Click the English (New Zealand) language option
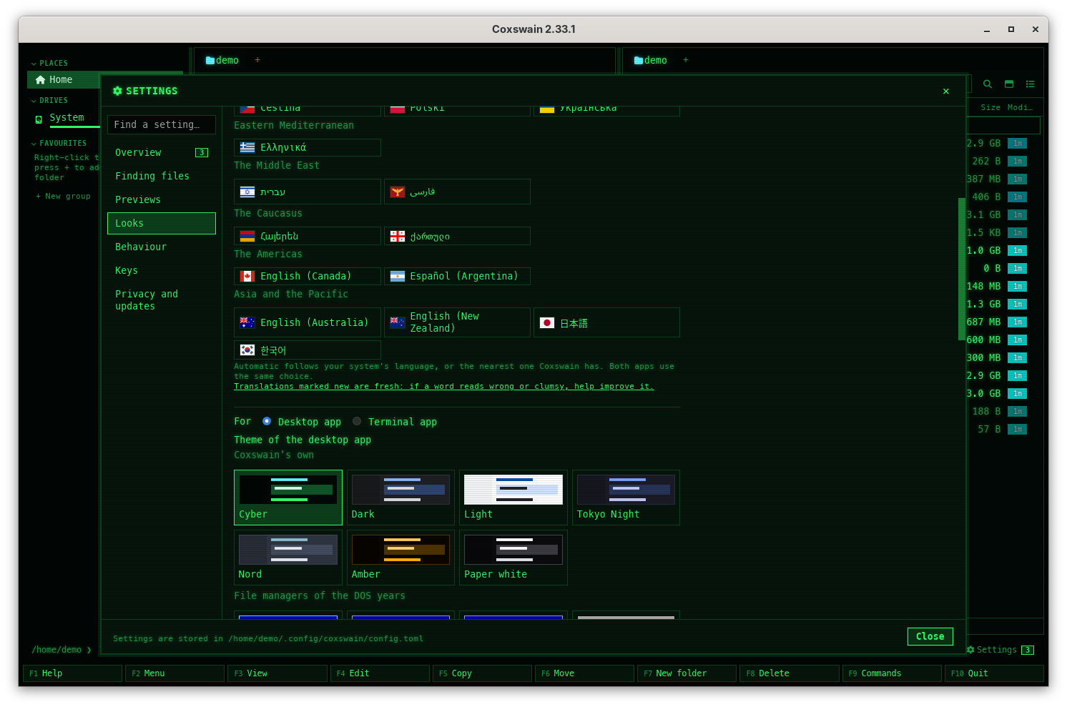The width and height of the screenshot is (1067, 707). coord(458,323)
